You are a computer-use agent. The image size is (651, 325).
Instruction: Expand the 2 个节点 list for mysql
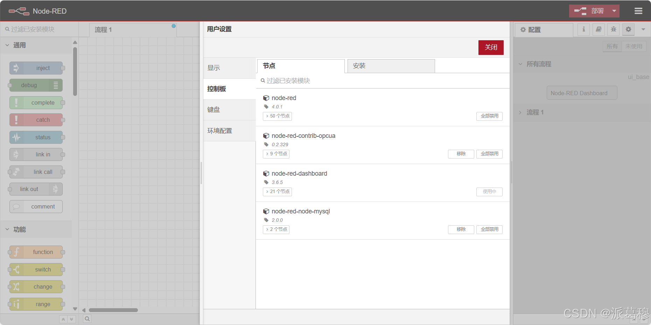click(x=276, y=229)
